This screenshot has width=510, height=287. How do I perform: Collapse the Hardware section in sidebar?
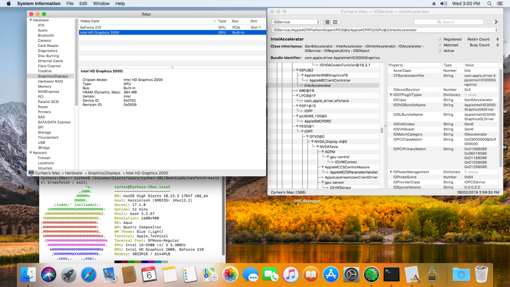(31, 20)
